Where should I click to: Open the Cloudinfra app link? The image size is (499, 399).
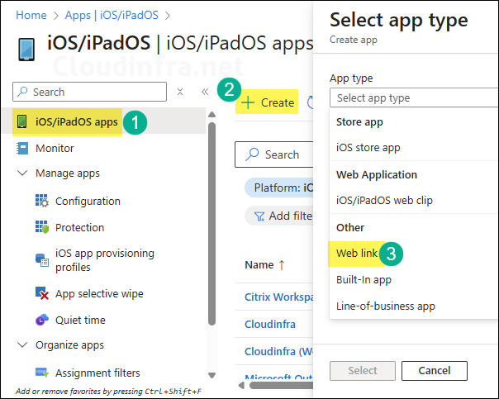point(270,324)
